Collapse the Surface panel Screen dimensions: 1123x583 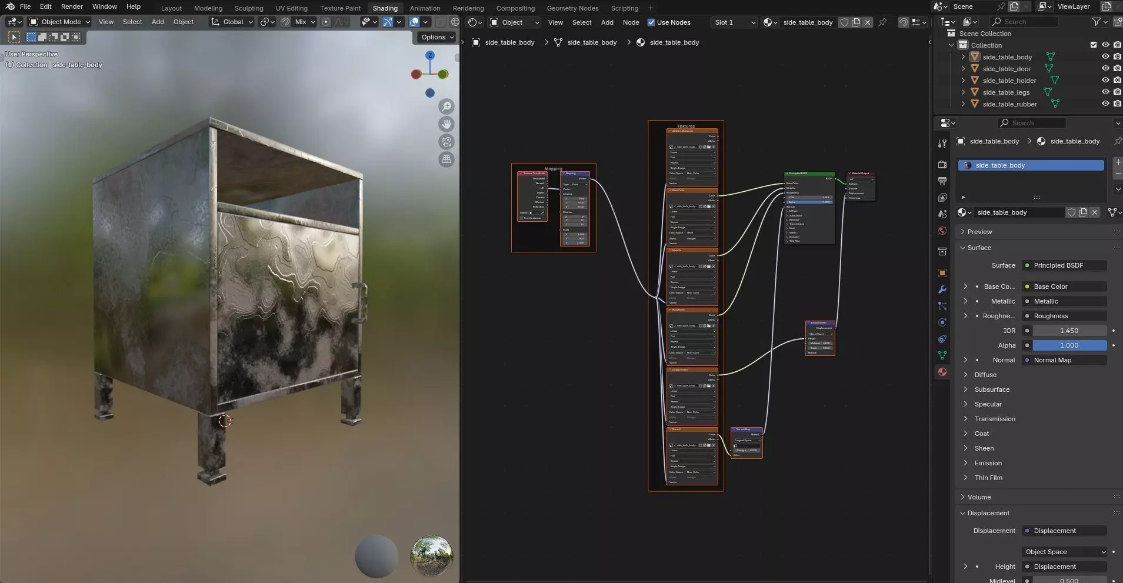(962, 248)
